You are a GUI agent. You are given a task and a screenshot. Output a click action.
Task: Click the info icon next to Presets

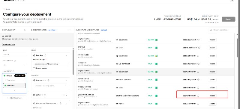[48, 80]
